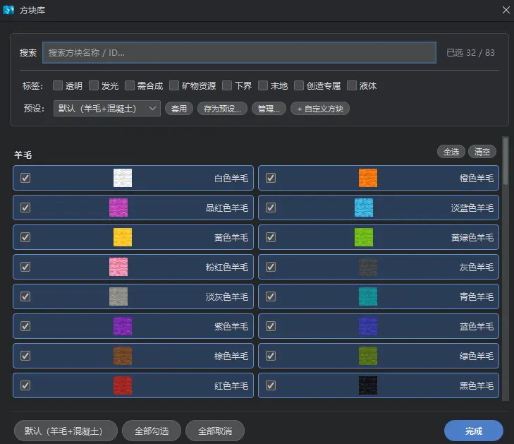Add a custom block with 自定义方块
This screenshot has height=444, width=514.
[x=320, y=109]
